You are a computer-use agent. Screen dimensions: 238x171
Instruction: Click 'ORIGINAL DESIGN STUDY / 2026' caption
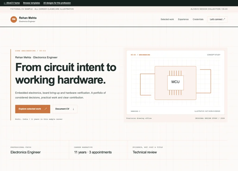(210, 118)
